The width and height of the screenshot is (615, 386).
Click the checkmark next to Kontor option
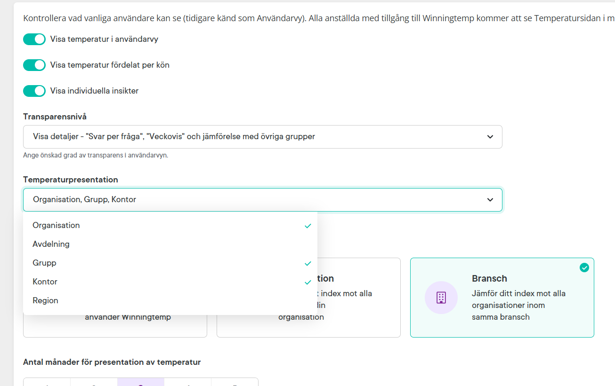click(x=308, y=282)
